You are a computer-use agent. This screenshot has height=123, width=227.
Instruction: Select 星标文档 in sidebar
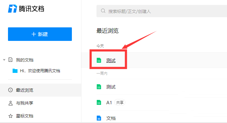coord(25,116)
